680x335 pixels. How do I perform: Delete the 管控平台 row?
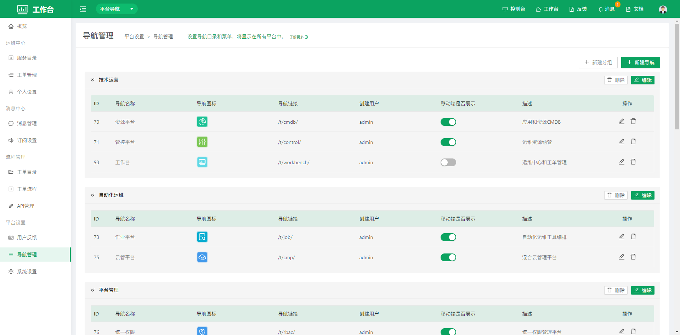(633, 142)
